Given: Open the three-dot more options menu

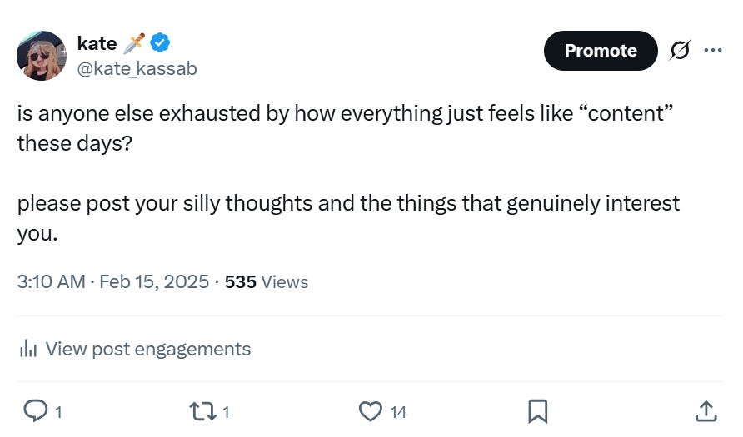Looking at the screenshot, I should point(713,50).
